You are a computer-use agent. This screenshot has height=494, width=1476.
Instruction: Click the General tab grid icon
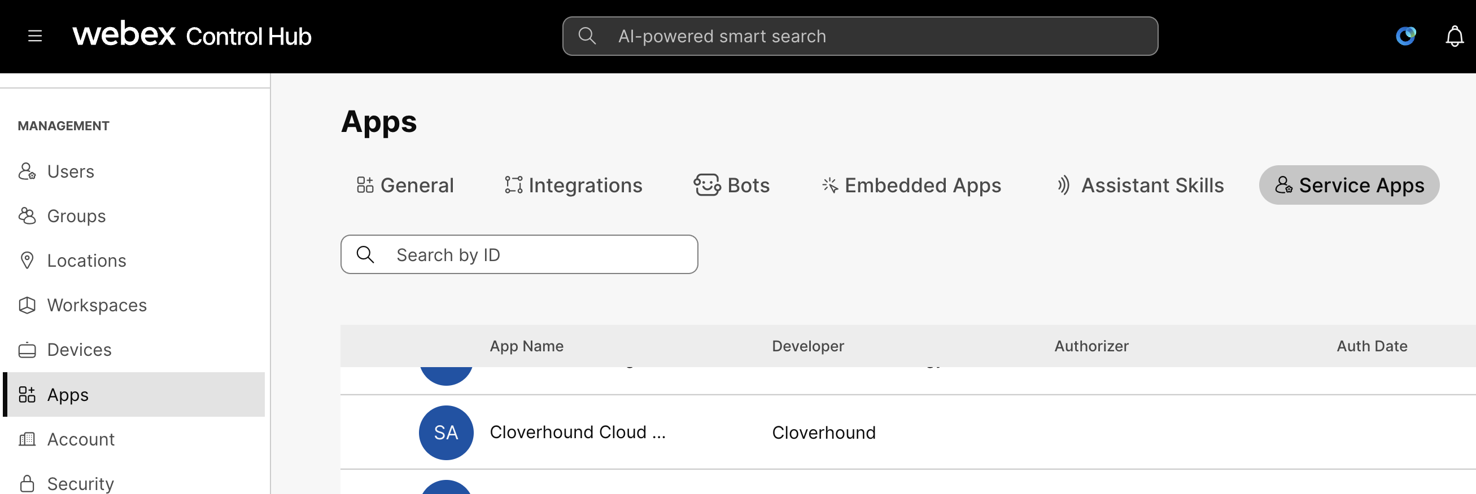pos(365,185)
